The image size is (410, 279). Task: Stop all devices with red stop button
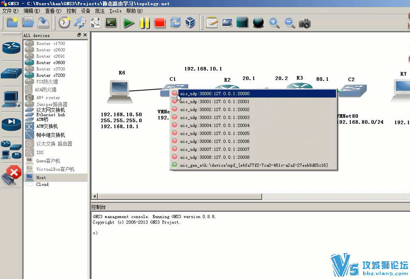pos(160,23)
